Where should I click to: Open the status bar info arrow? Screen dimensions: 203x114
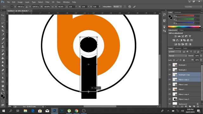point(43,107)
